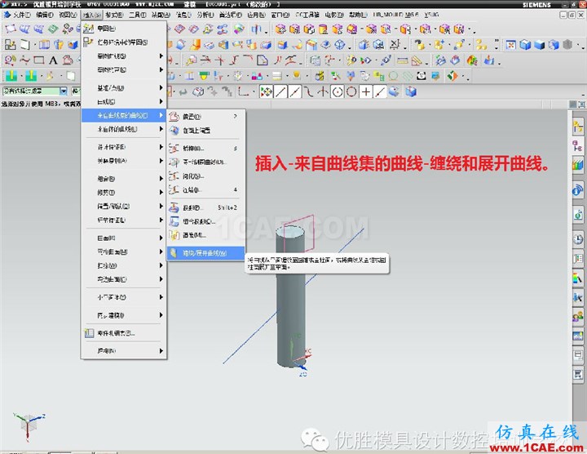Click the orange-green arrow toolbar icon

pos(452,76)
